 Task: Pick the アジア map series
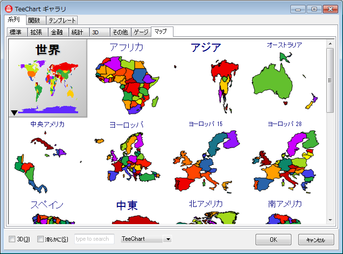(x=206, y=78)
